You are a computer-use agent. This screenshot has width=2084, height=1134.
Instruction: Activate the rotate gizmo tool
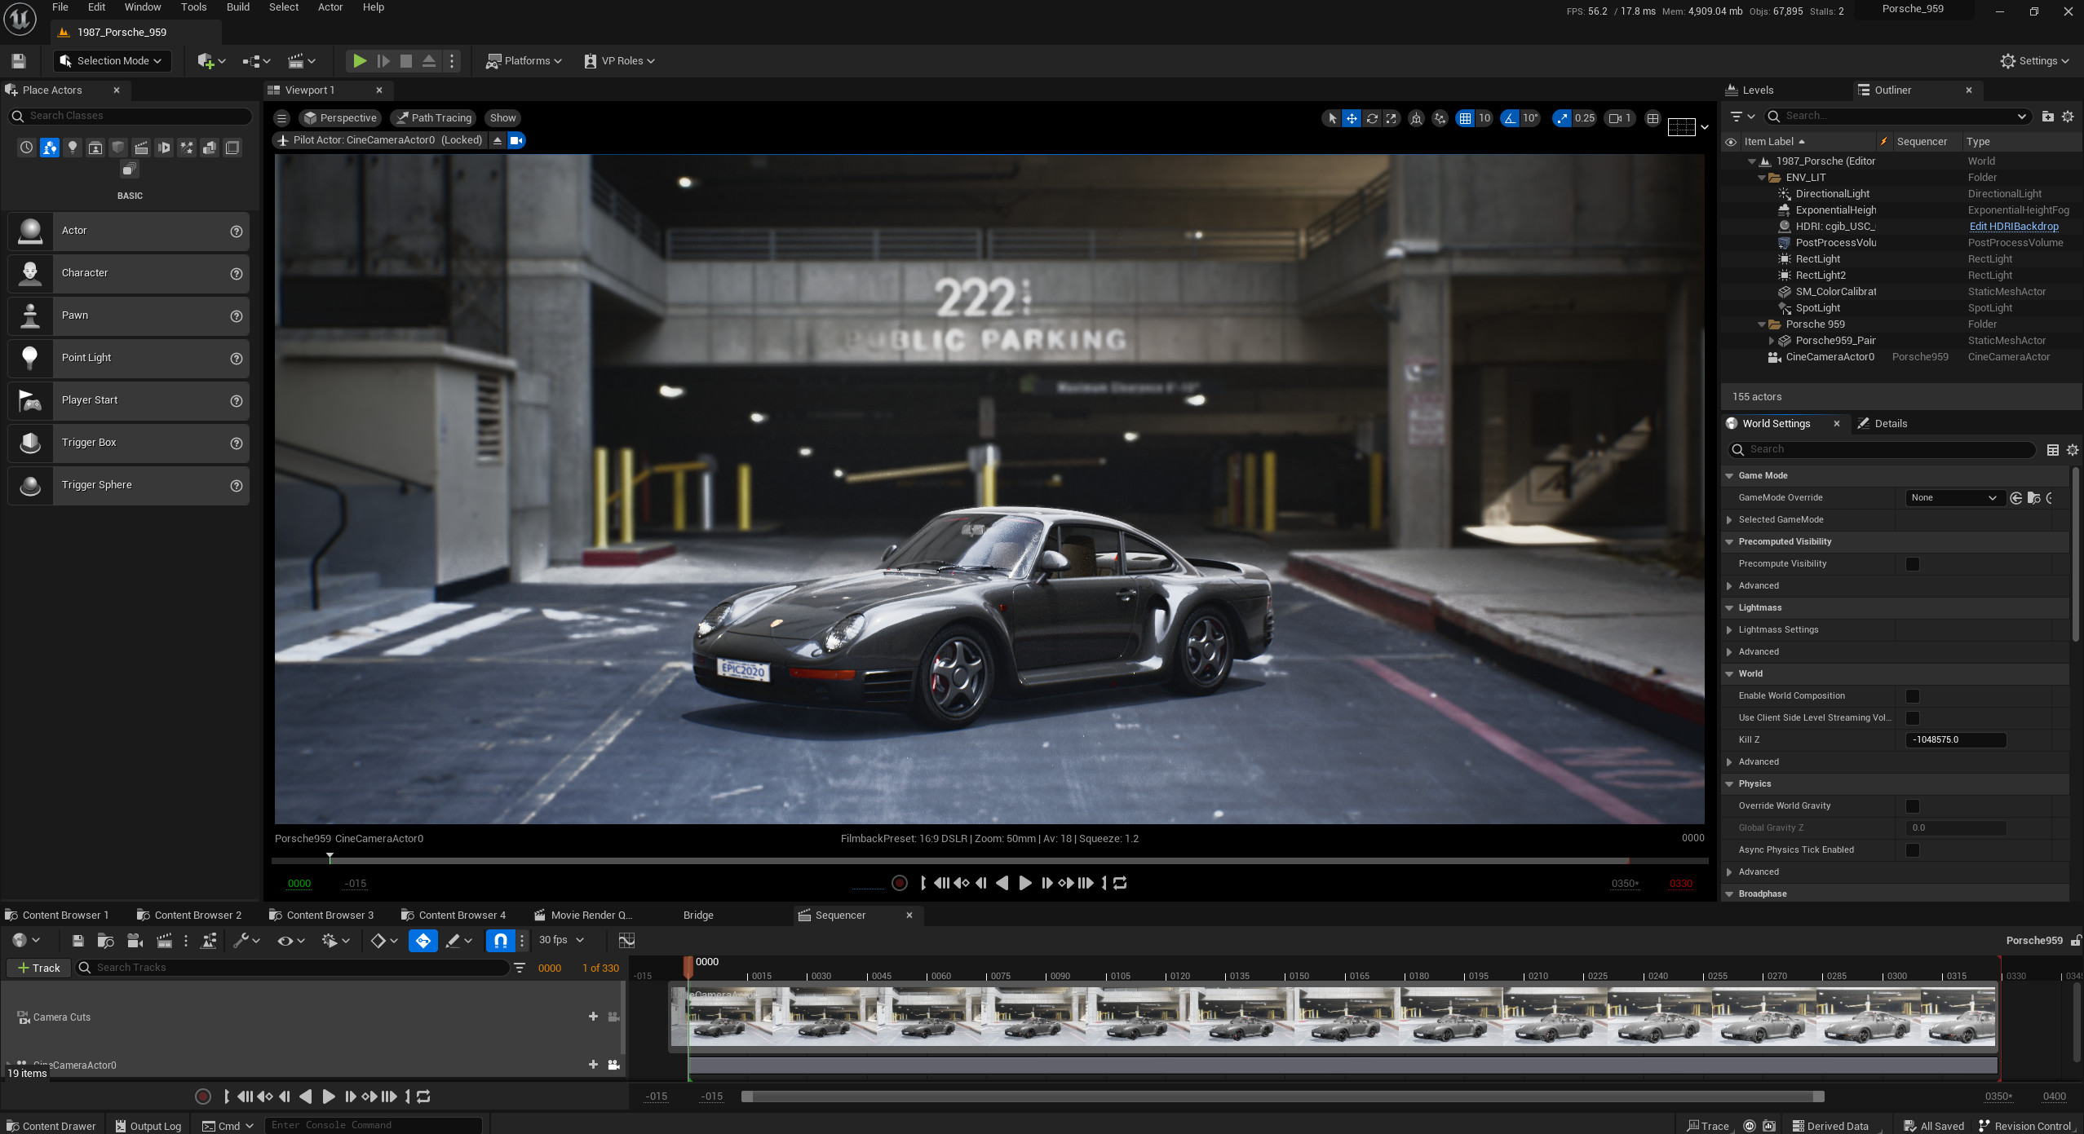pyautogui.click(x=1372, y=118)
